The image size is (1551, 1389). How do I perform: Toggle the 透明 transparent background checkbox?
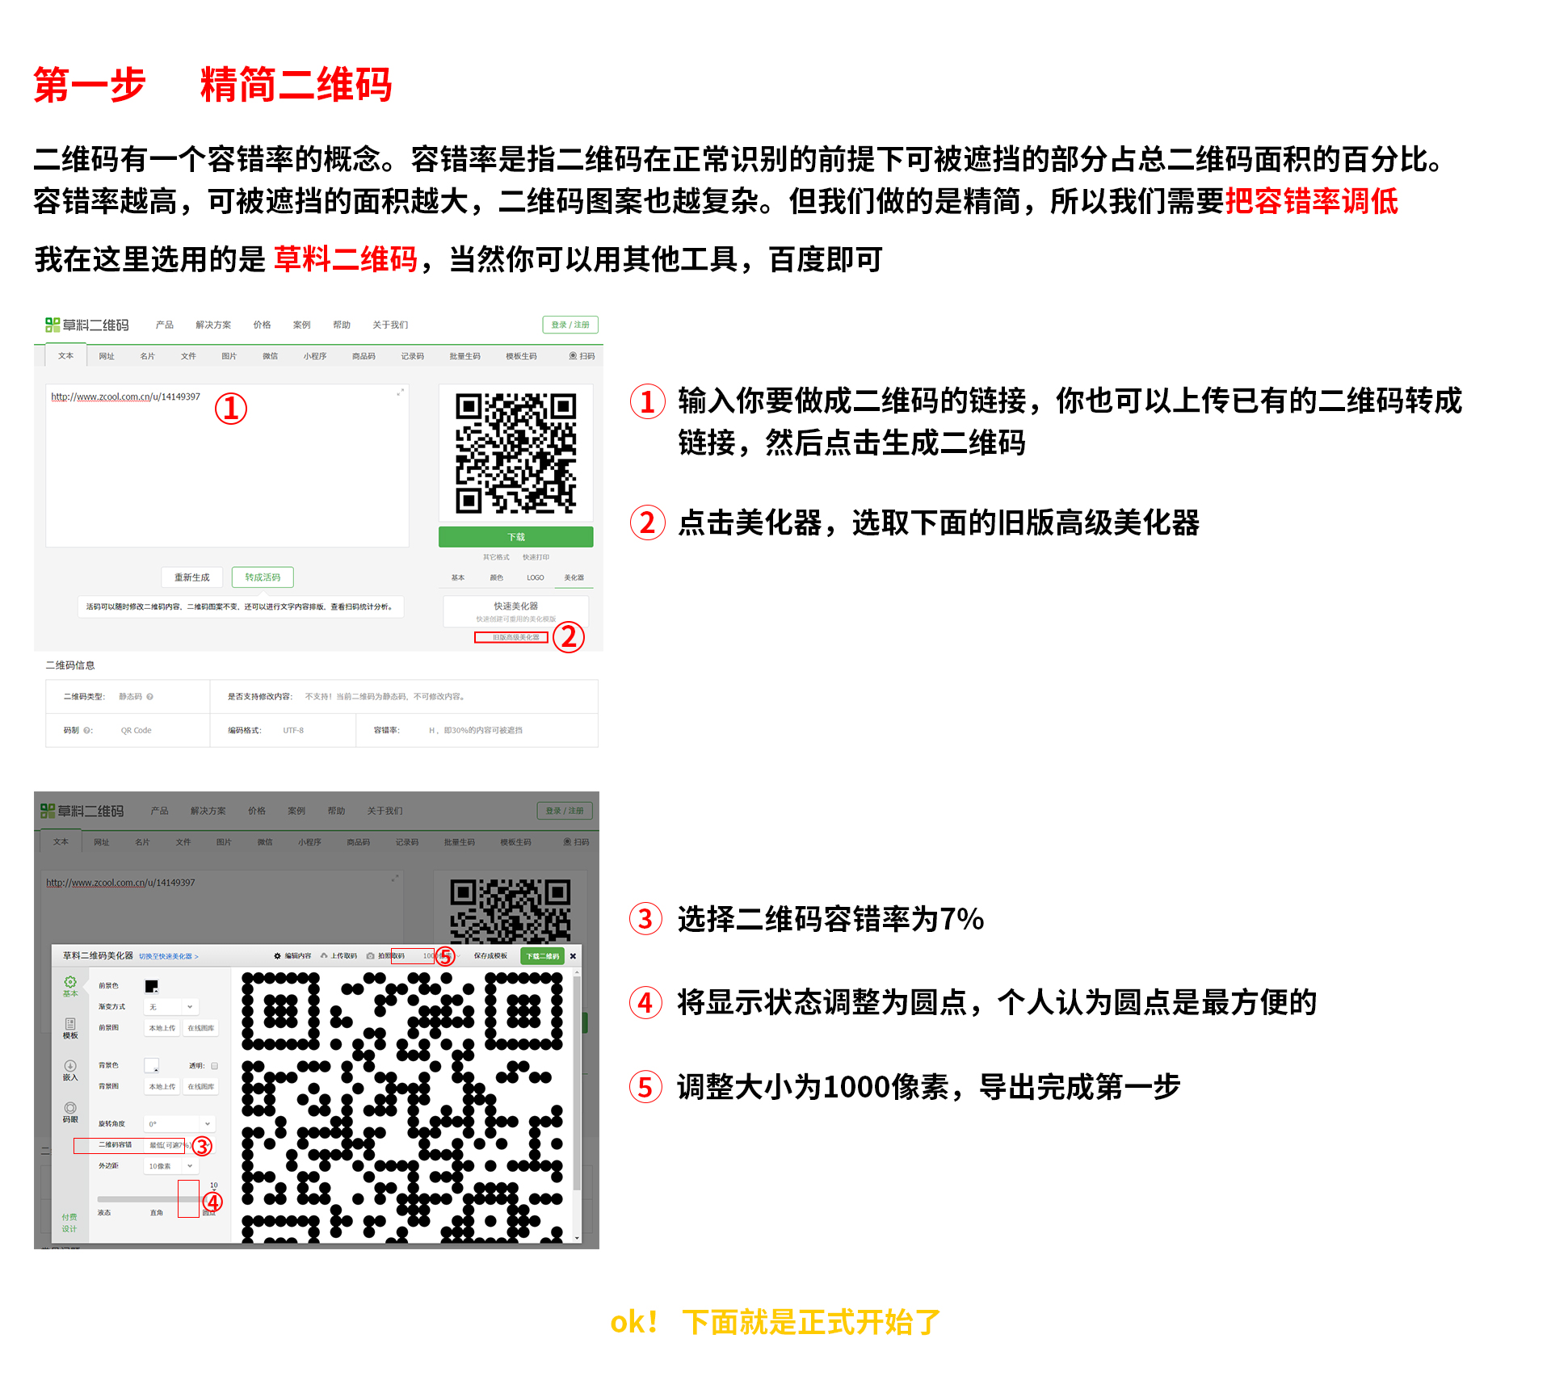point(214,1066)
